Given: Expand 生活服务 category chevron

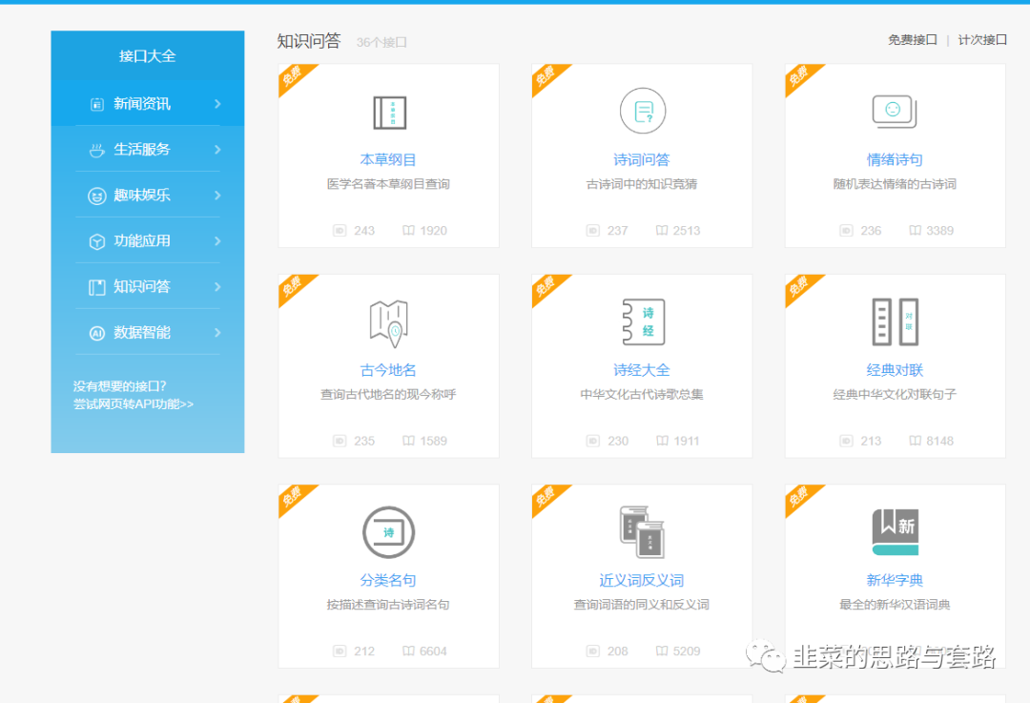Looking at the screenshot, I should click(x=217, y=150).
